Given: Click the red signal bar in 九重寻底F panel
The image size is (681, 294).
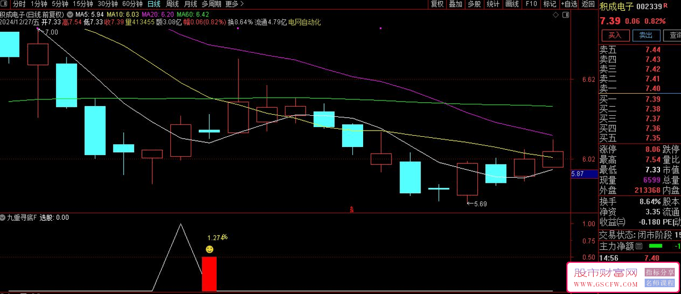Looking at the screenshot, I should tap(209, 274).
